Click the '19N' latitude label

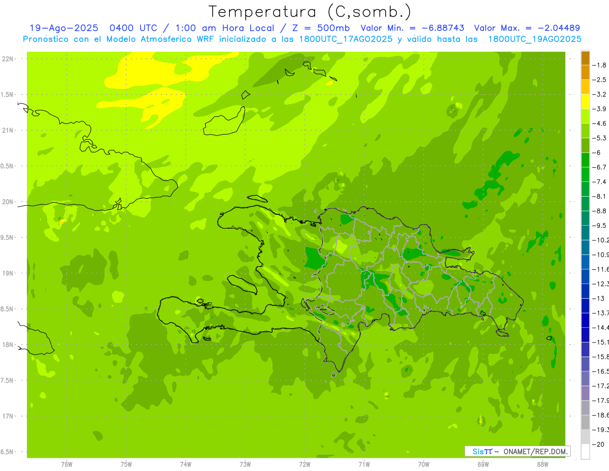pyautogui.click(x=7, y=273)
